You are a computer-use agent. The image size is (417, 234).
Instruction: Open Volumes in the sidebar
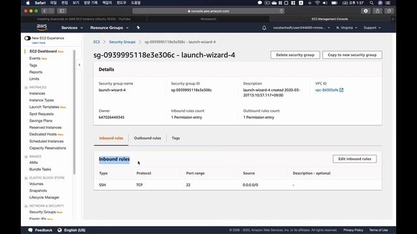(x=36, y=184)
